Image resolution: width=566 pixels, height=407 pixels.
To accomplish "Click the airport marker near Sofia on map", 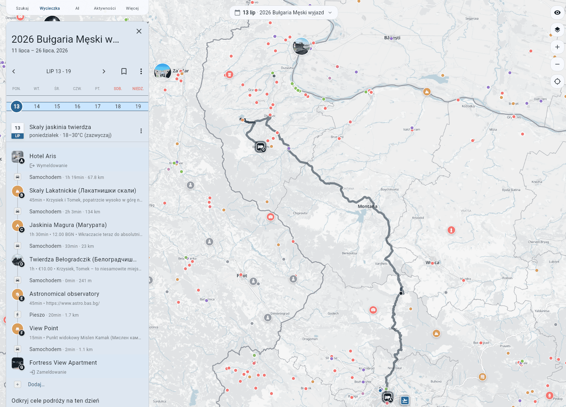I will (x=405, y=400).
